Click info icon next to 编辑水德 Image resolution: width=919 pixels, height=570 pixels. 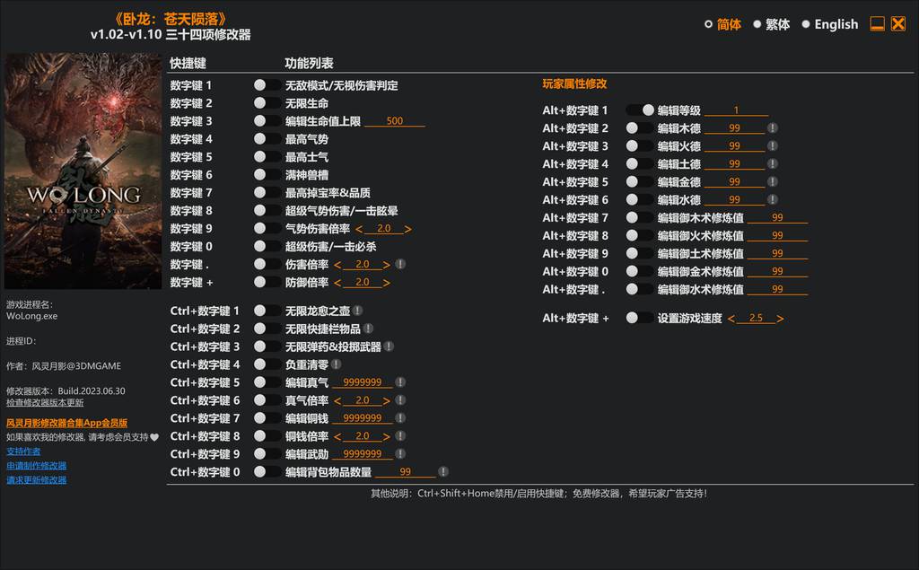point(773,200)
